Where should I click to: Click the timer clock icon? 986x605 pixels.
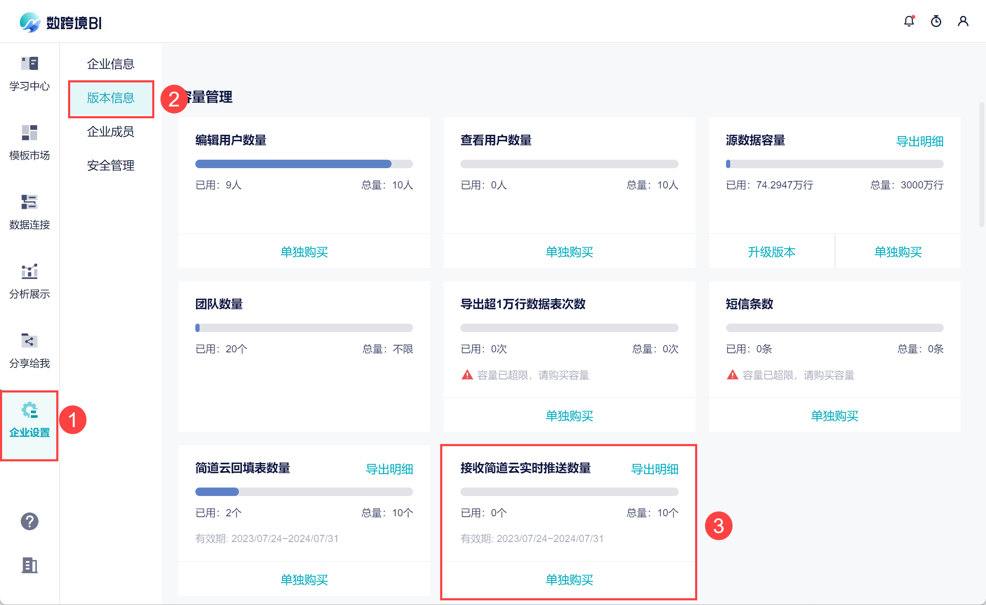click(x=936, y=21)
